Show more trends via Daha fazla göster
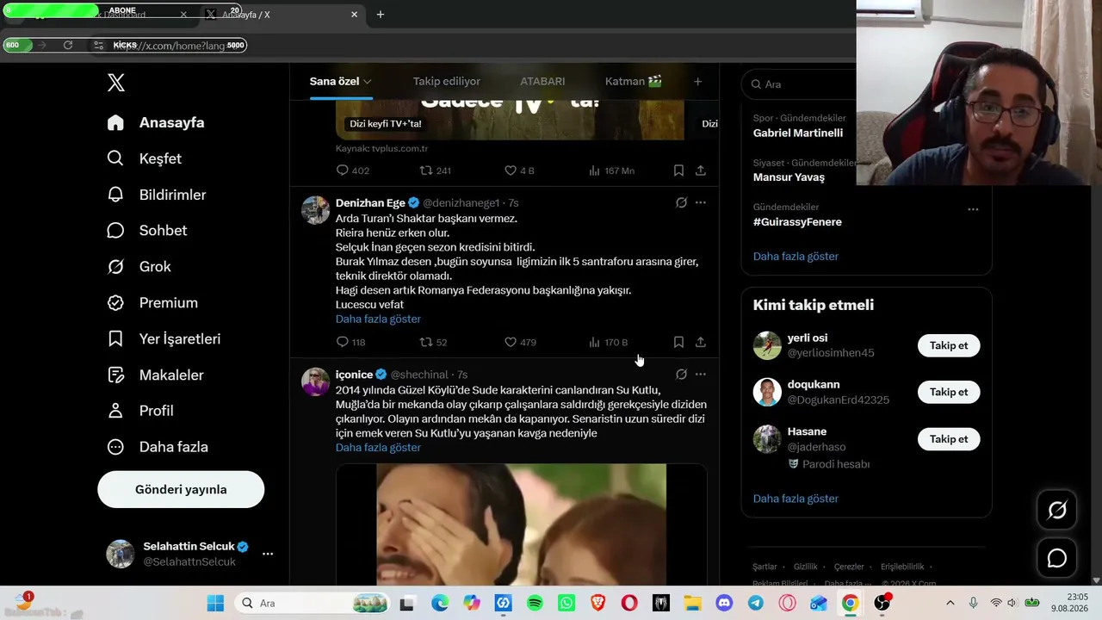The image size is (1102, 620). pyautogui.click(x=796, y=256)
